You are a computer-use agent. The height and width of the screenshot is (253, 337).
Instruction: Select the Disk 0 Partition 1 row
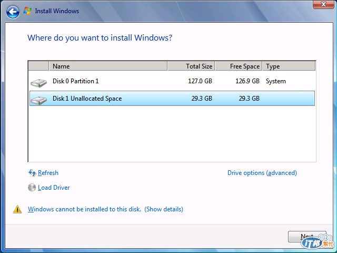pos(172,81)
